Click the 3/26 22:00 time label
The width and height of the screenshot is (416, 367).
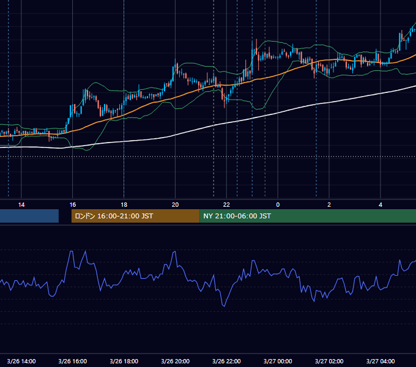226,361
